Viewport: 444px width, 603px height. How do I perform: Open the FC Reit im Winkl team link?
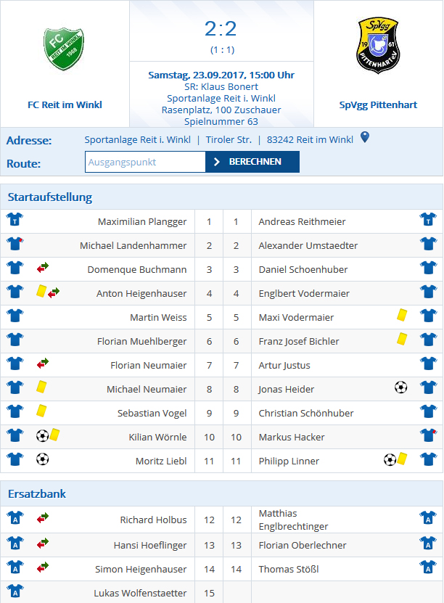pyautogui.click(x=65, y=105)
